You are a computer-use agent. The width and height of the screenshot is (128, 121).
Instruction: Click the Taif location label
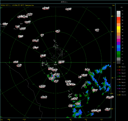click(x=21, y=24)
